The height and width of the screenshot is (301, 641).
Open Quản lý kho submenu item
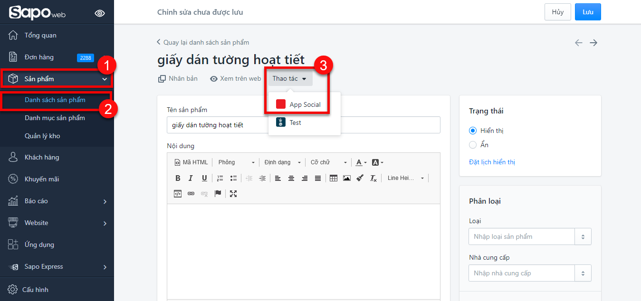click(x=42, y=136)
